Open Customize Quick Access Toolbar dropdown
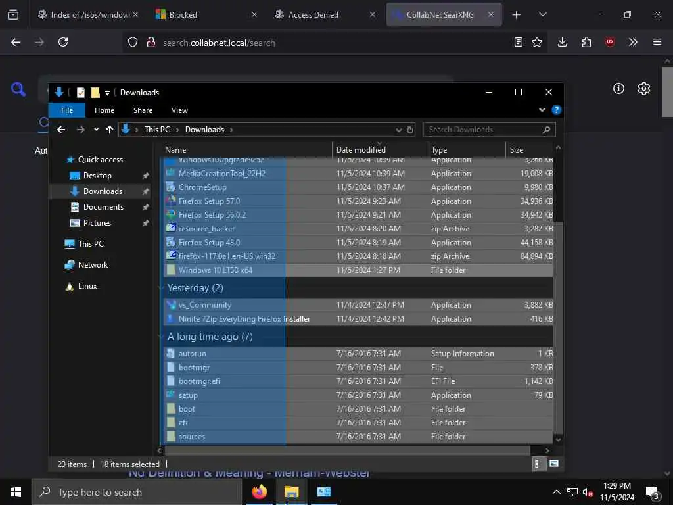 click(x=107, y=93)
